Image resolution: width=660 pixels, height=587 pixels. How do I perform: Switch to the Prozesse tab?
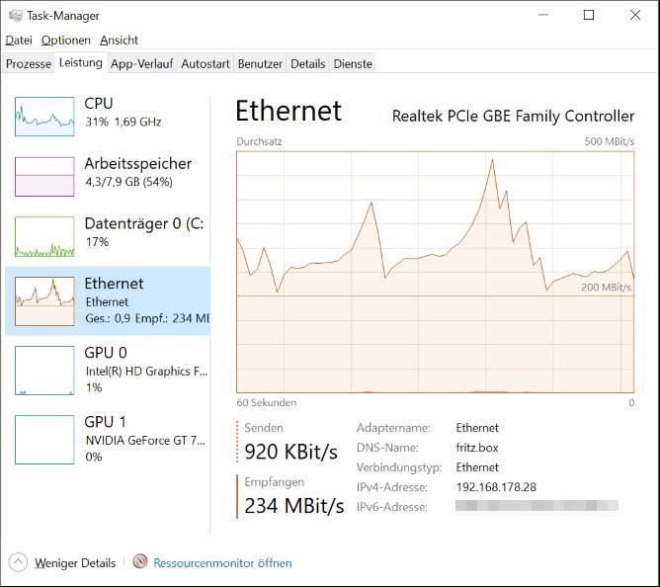(x=29, y=64)
